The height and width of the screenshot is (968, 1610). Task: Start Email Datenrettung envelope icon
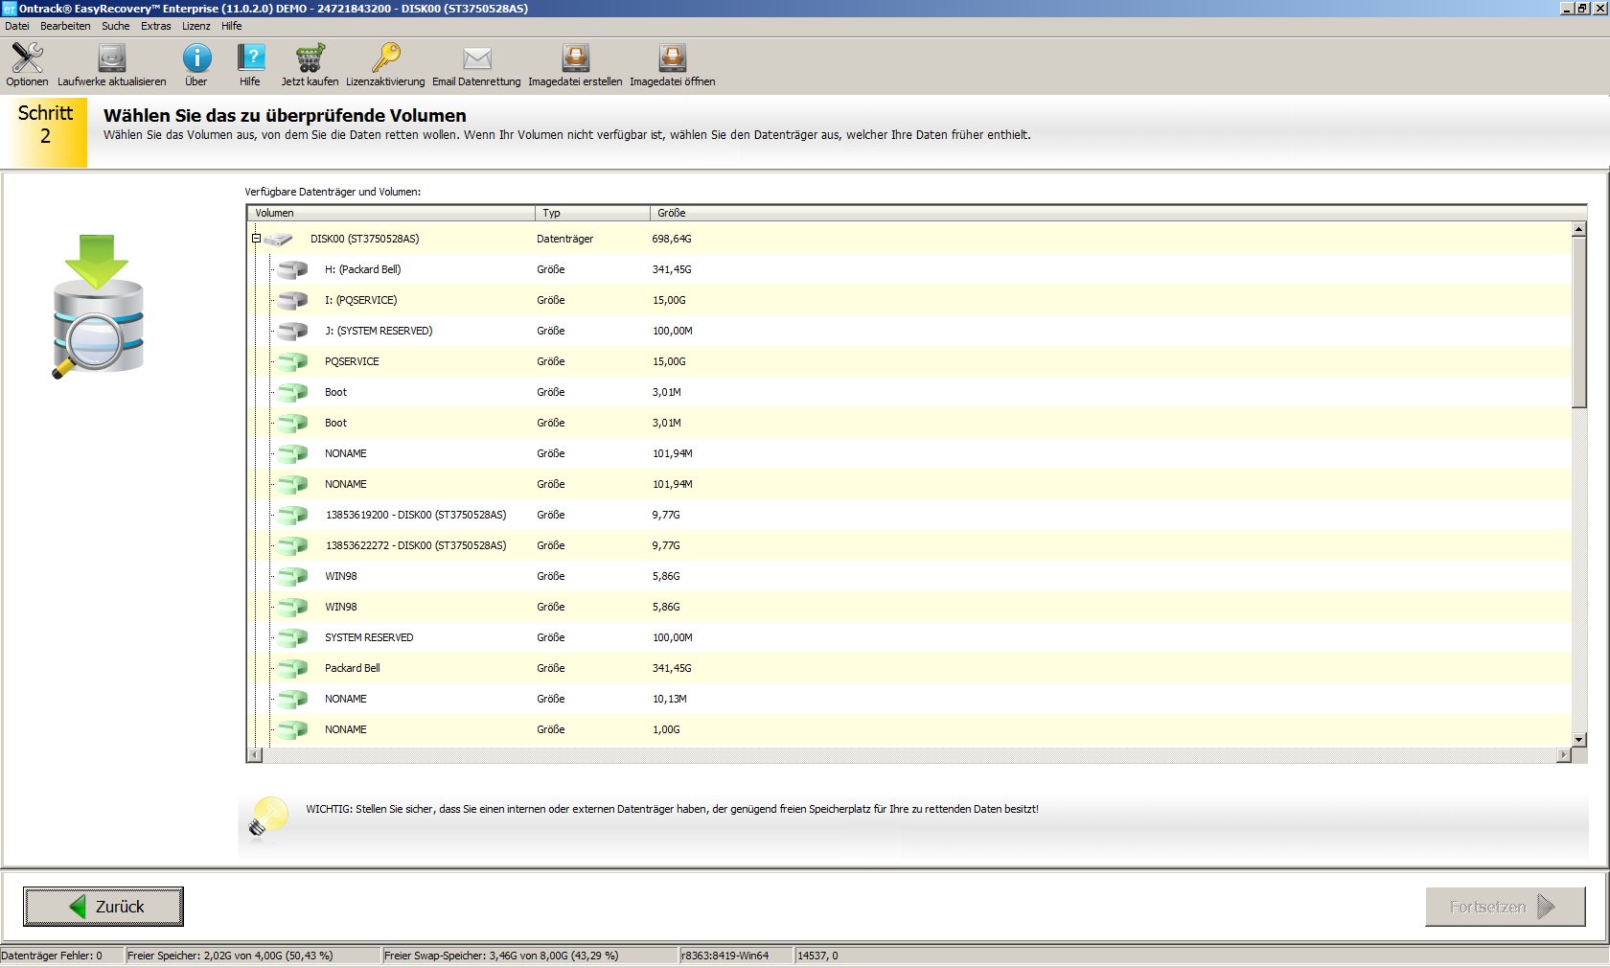[x=477, y=58]
